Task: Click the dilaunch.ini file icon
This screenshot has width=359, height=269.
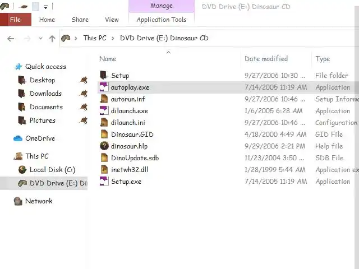Action: click(104, 122)
